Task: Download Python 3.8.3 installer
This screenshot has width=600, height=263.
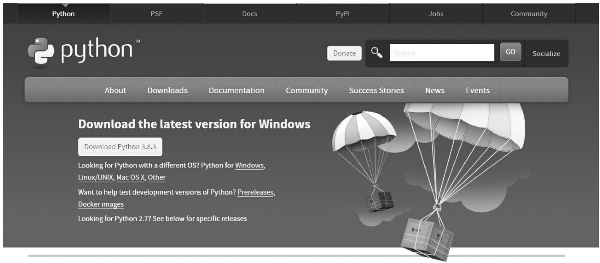Action: [x=120, y=147]
